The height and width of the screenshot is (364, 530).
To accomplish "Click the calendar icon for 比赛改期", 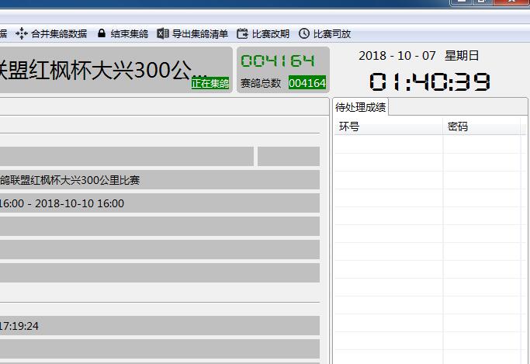I will (243, 33).
